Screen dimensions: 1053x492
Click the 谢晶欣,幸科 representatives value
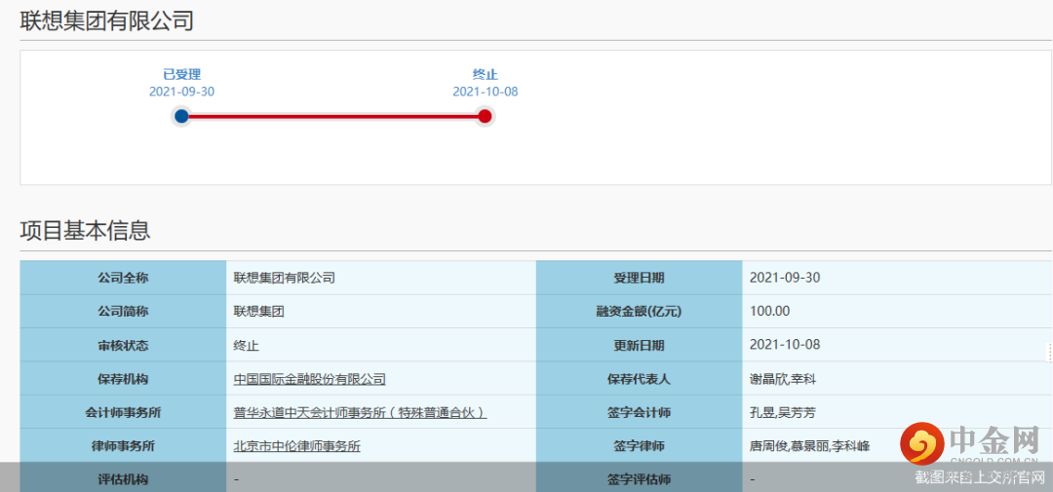[782, 379]
